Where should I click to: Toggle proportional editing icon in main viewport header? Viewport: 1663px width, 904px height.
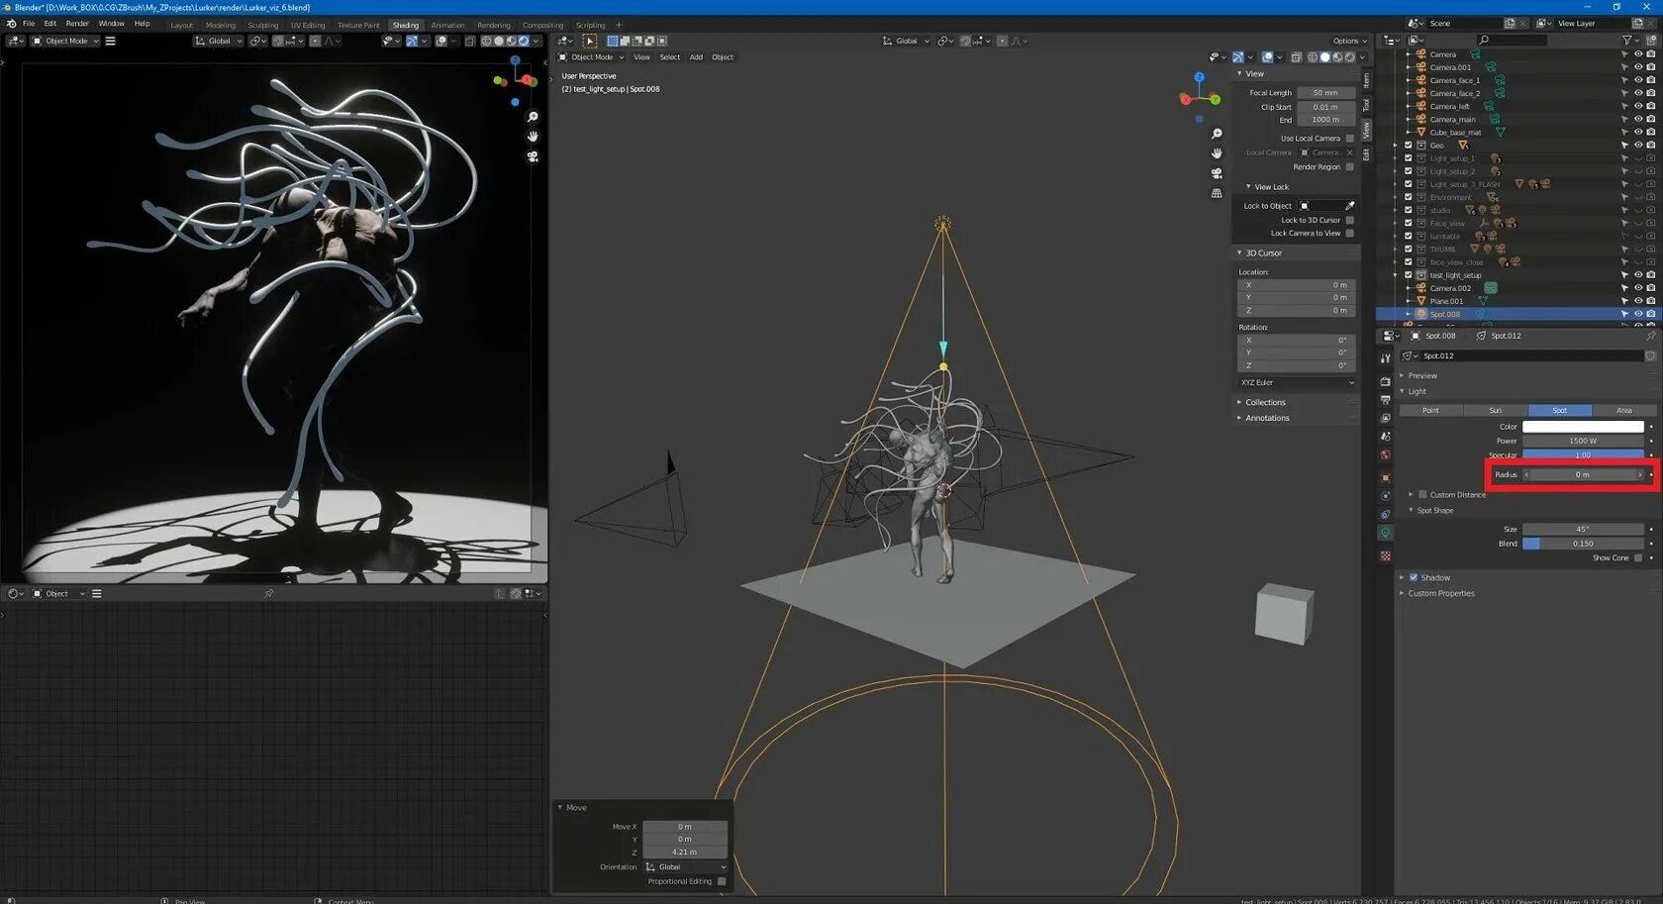(1002, 41)
